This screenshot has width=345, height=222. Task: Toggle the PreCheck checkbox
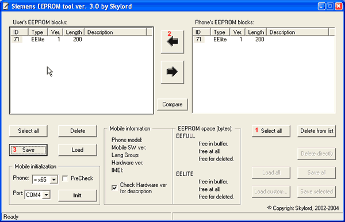65,178
